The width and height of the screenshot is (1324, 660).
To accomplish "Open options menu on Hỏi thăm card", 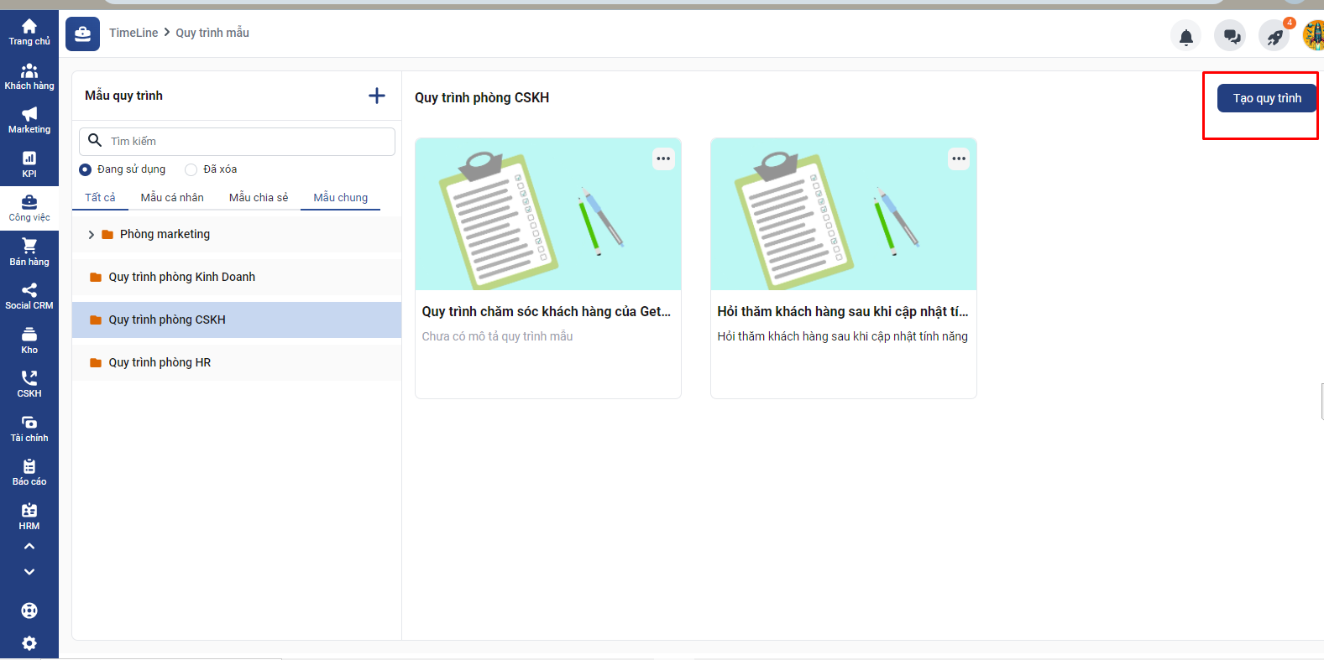I will [x=959, y=159].
